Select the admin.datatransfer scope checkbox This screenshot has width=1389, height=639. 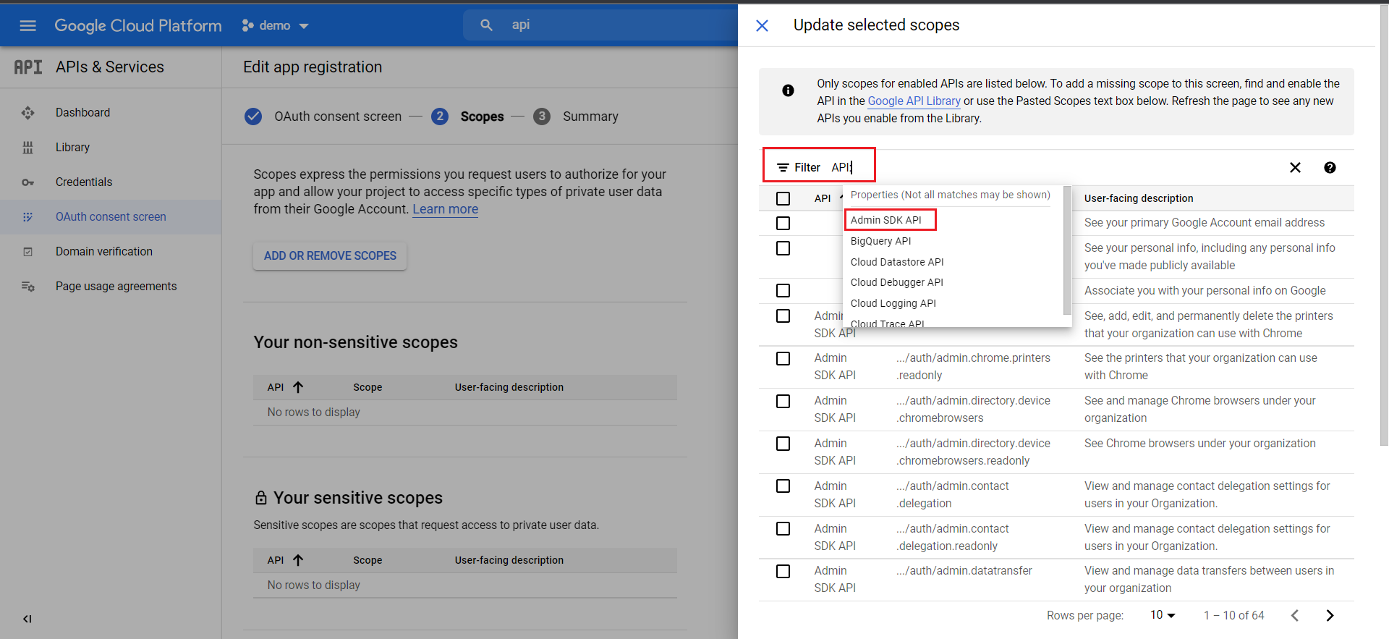coord(783,572)
